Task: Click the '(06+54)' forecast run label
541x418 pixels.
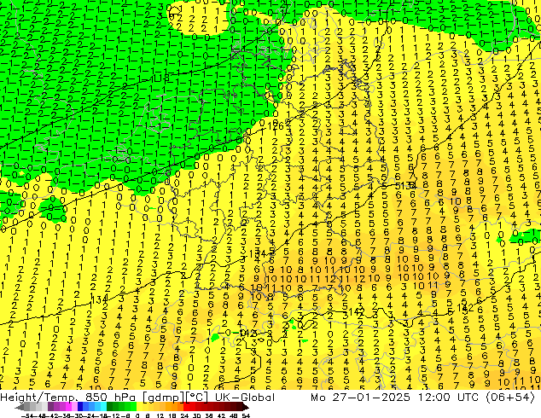Action: (x=510, y=397)
